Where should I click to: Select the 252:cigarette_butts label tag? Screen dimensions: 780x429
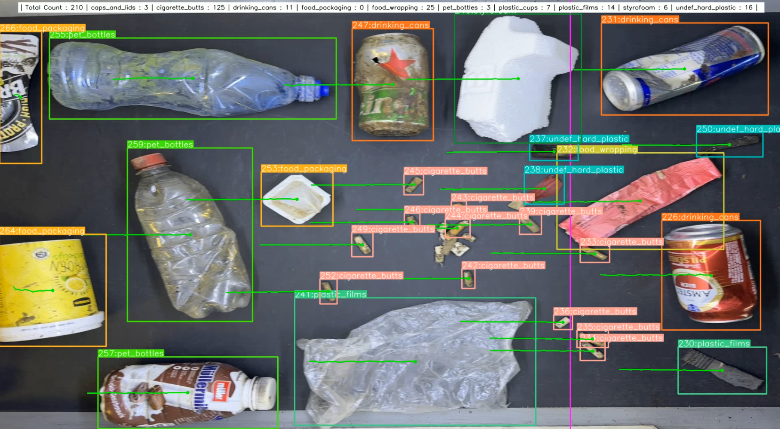(x=361, y=276)
